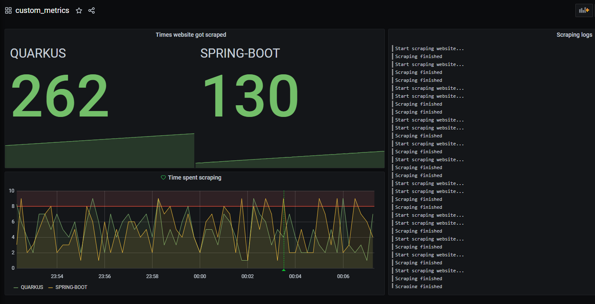Click the Add panel icon
This screenshot has width=595, height=304.
pos(584,10)
